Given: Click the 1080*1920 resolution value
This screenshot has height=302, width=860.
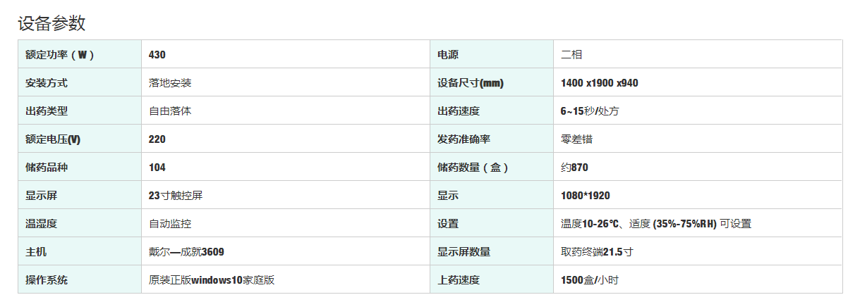Looking at the screenshot, I should [585, 196].
